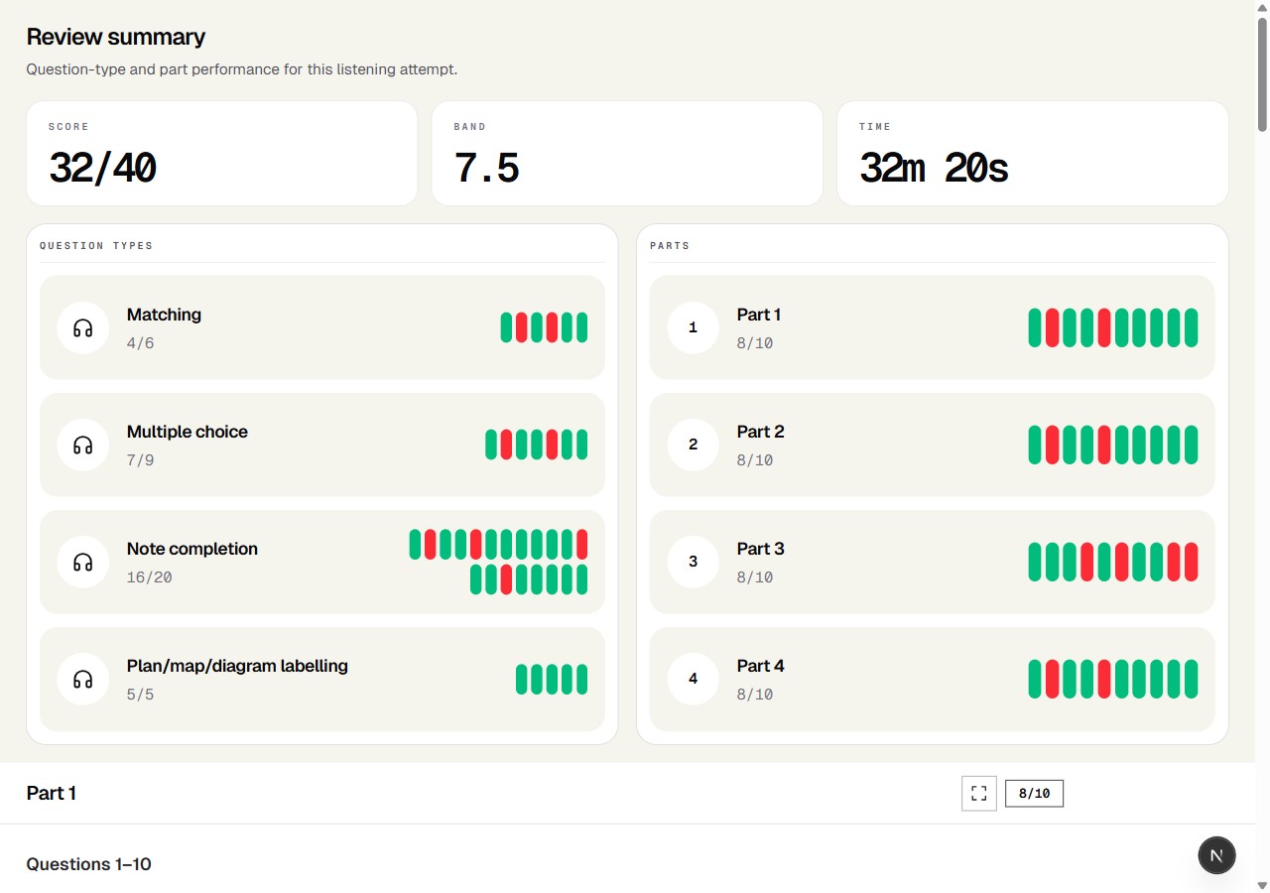Click the number 1 badge for Part 1
The width and height of the screenshot is (1270, 893).
693,327
